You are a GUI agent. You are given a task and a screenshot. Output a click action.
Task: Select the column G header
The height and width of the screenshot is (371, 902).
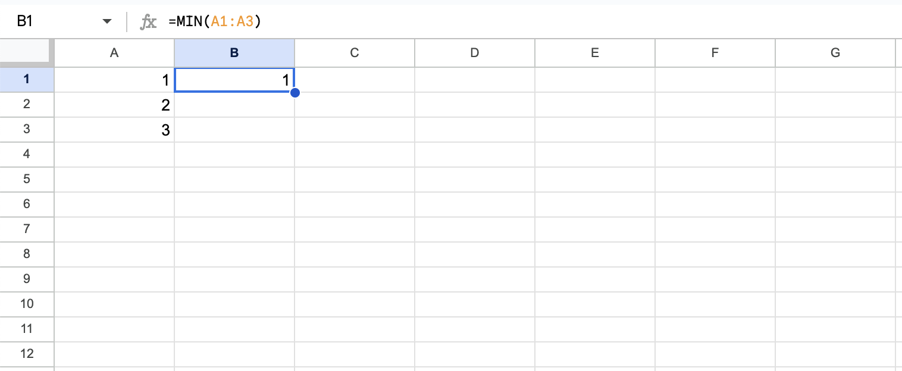835,53
